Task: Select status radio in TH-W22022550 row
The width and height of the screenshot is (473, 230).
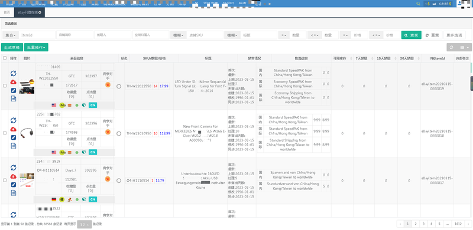Action: (x=119, y=87)
